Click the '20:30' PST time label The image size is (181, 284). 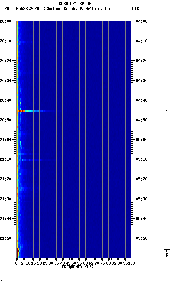6,81
